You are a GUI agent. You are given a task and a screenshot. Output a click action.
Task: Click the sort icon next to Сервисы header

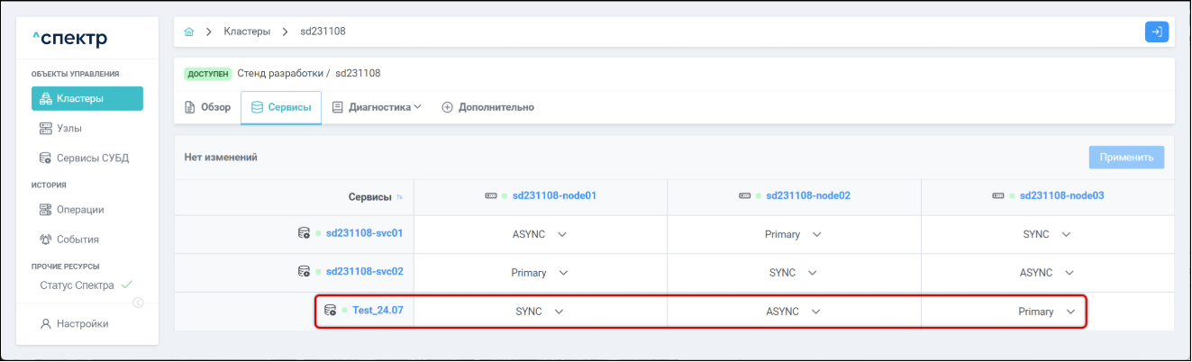(x=400, y=197)
